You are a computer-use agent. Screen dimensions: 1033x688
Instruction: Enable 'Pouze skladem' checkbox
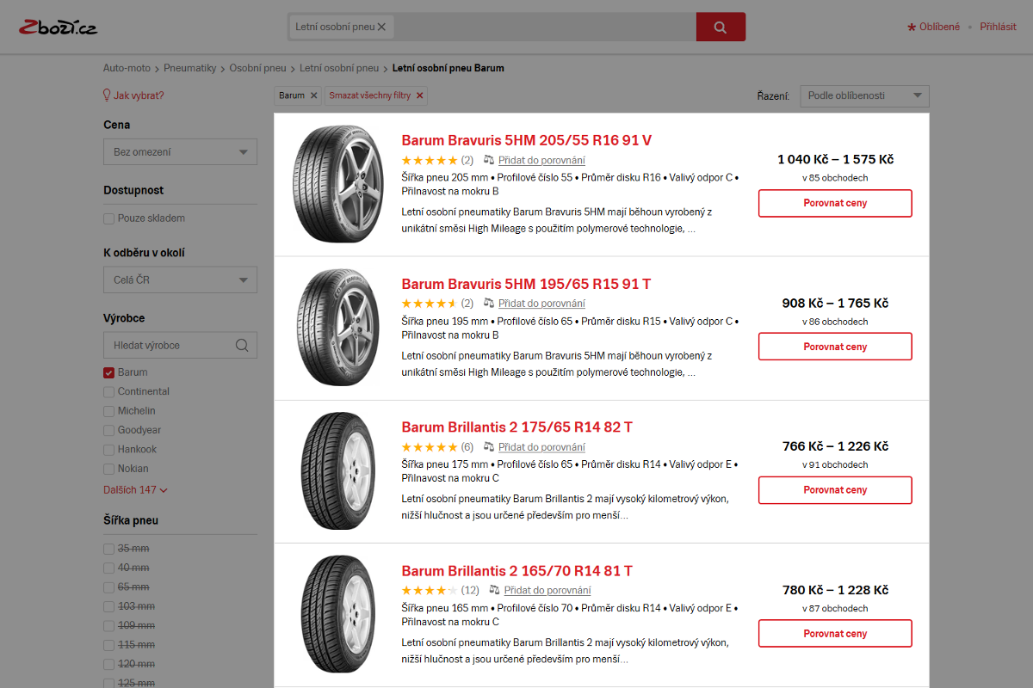(108, 218)
